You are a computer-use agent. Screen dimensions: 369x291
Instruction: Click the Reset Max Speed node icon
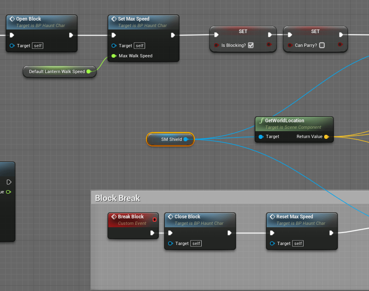pyautogui.click(x=272, y=217)
